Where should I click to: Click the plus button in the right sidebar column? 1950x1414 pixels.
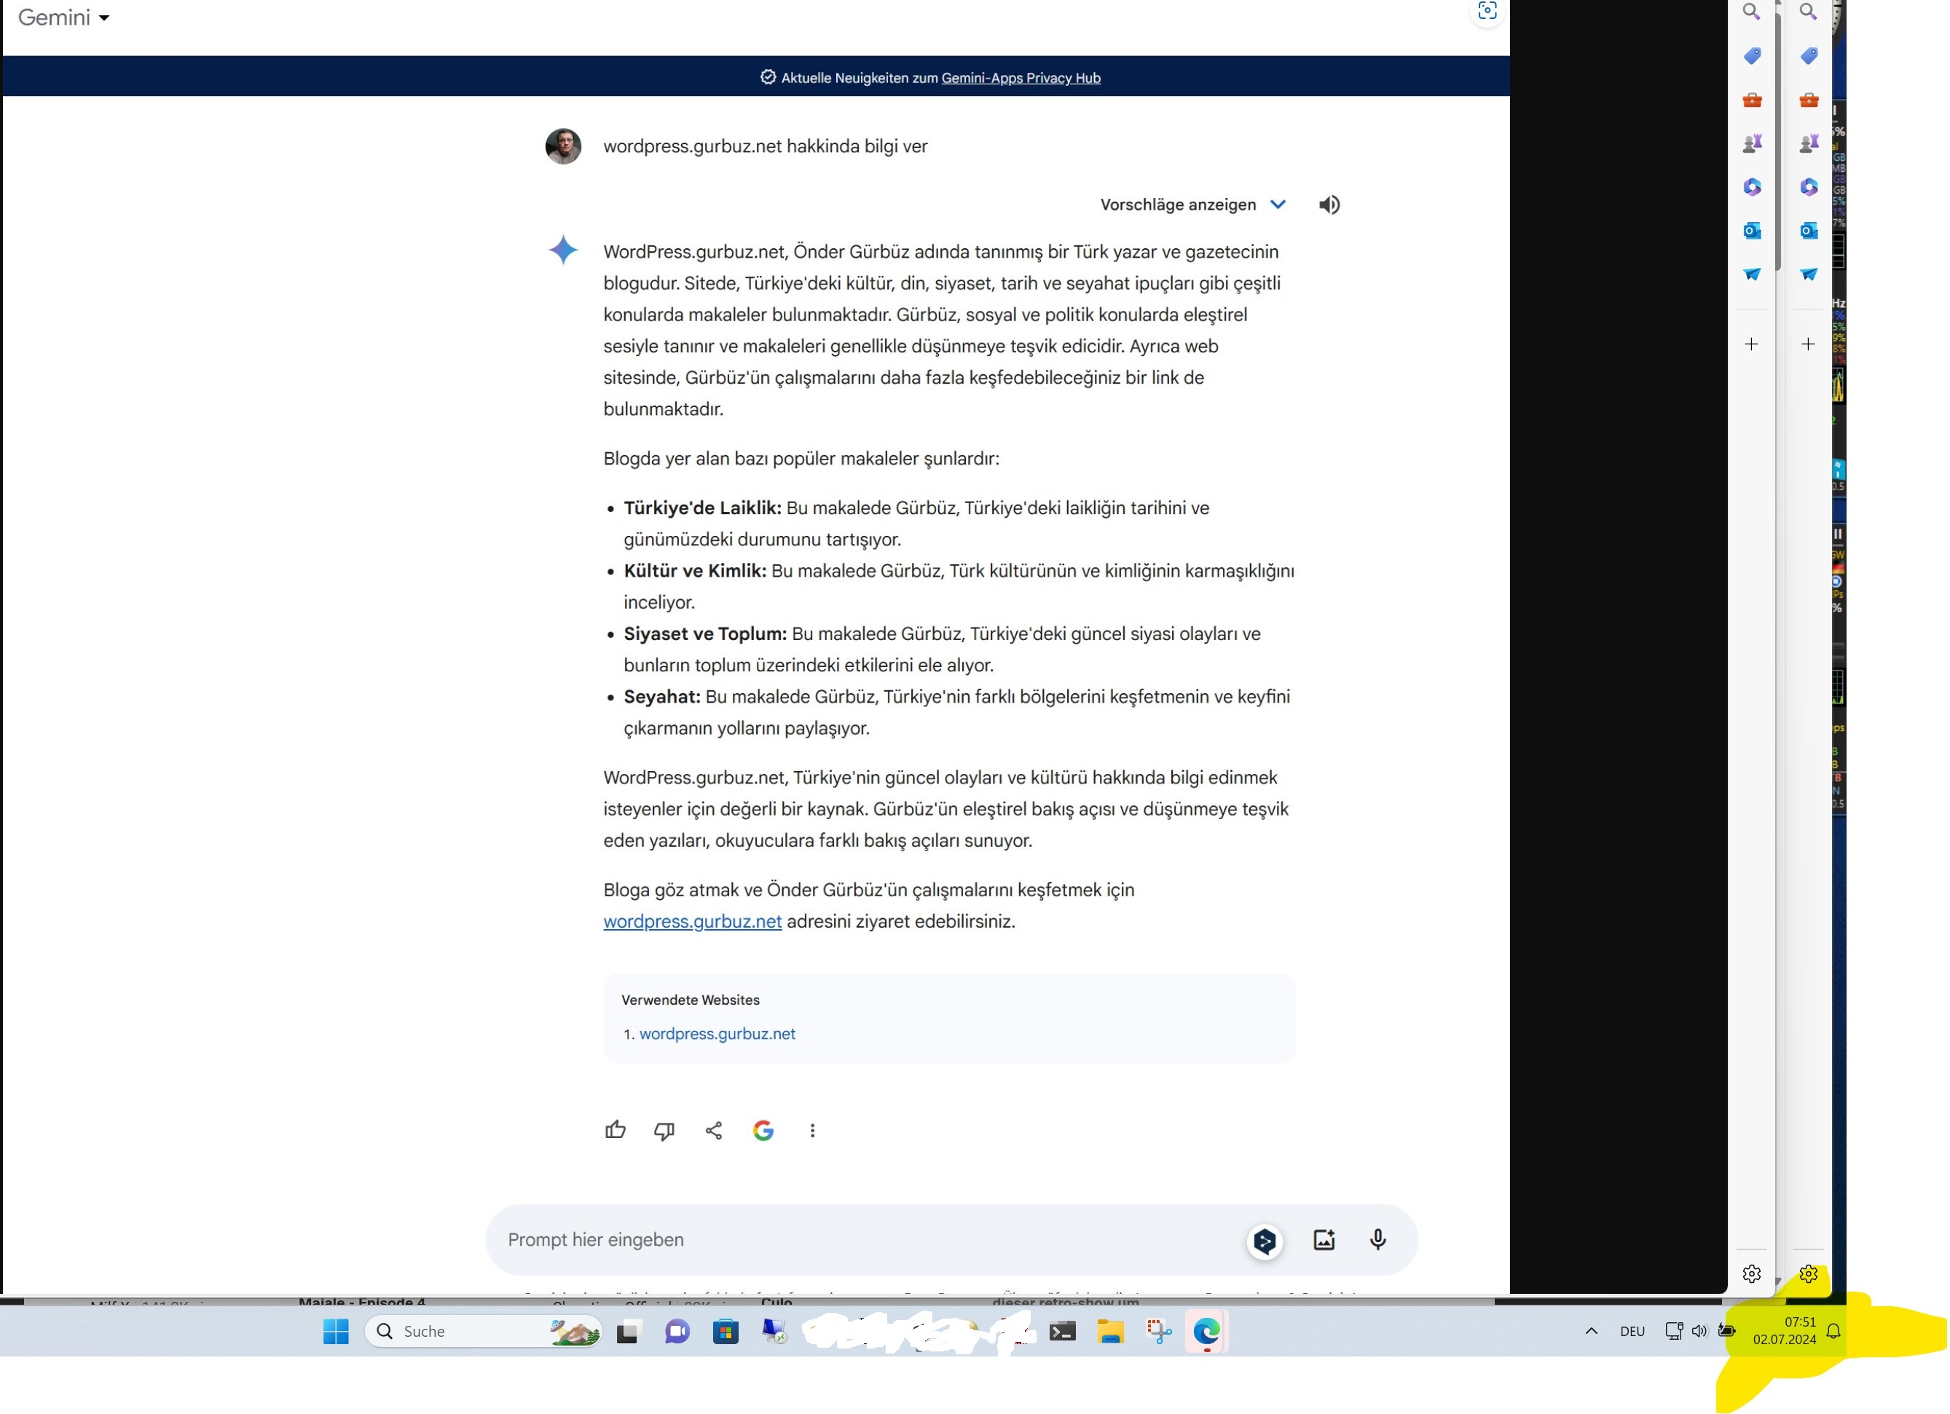(1807, 344)
